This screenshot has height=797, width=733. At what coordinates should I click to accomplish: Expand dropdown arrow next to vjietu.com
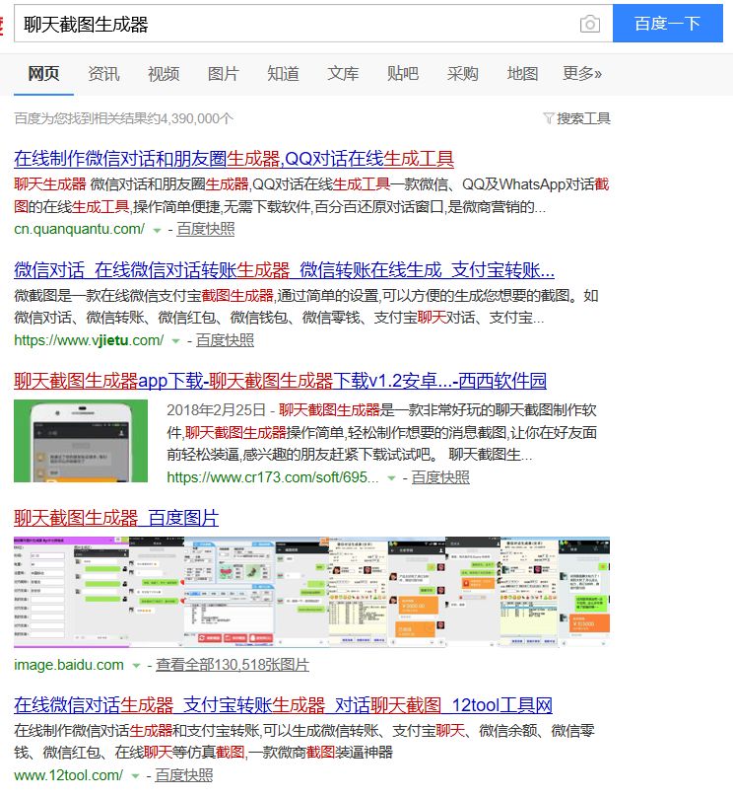pyautogui.click(x=175, y=341)
